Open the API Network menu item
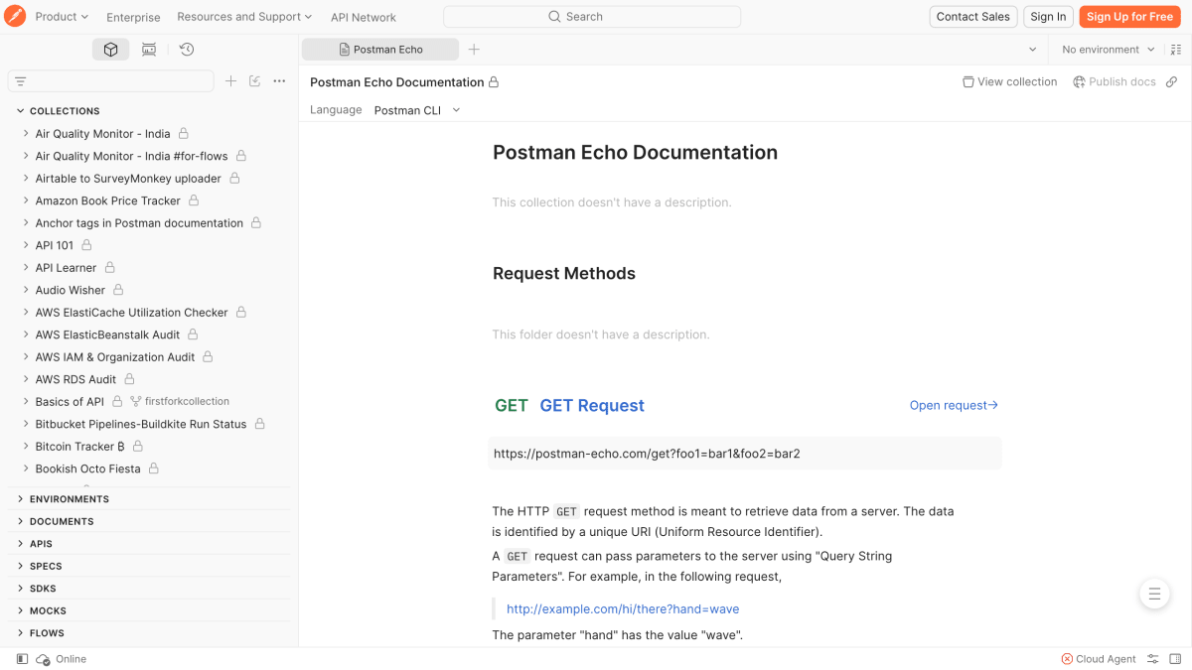Screen dimensions: 1192x670 (364, 17)
